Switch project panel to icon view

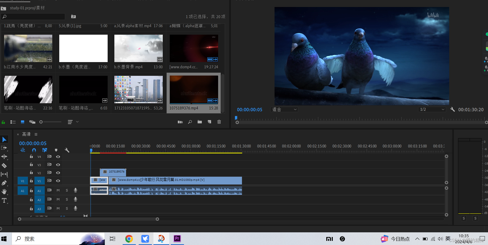[23, 122]
